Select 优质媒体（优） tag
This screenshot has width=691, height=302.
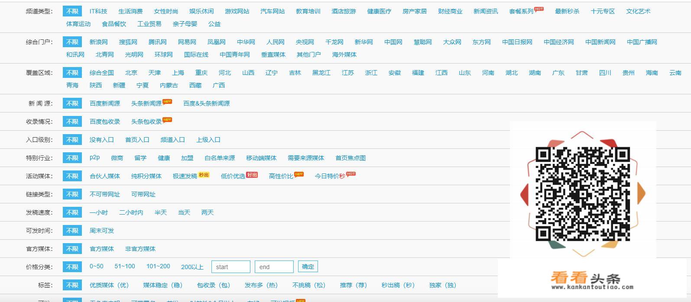point(109,285)
